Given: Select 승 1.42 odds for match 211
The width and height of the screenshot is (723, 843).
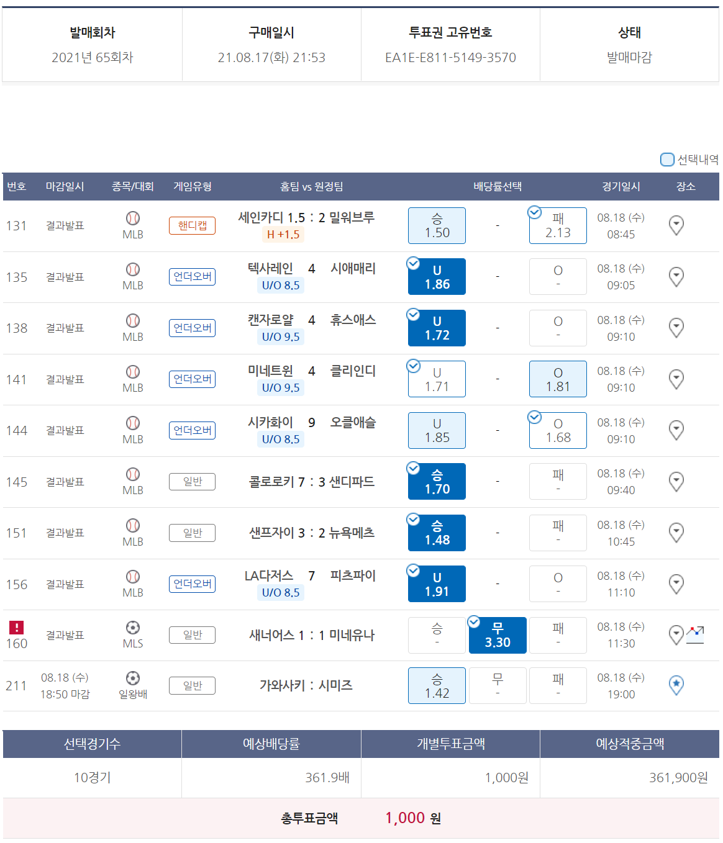Looking at the screenshot, I should tap(437, 685).
